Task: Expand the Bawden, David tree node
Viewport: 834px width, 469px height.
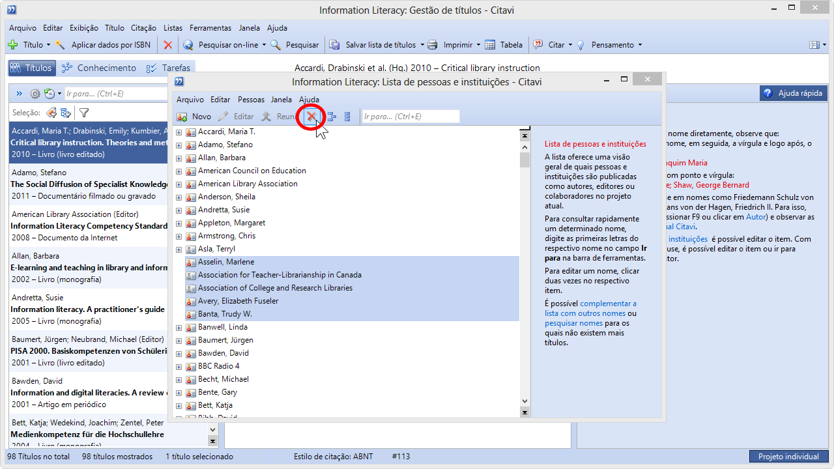Action: (179, 353)
